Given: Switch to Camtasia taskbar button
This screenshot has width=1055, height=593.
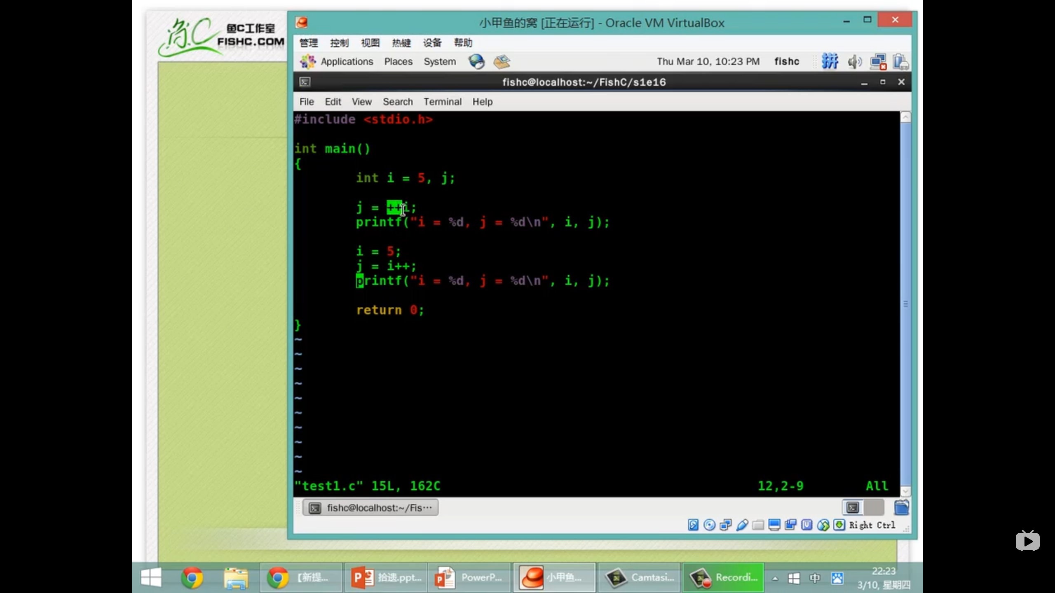Looking at the screenshot, I should [x=639, y=577].
